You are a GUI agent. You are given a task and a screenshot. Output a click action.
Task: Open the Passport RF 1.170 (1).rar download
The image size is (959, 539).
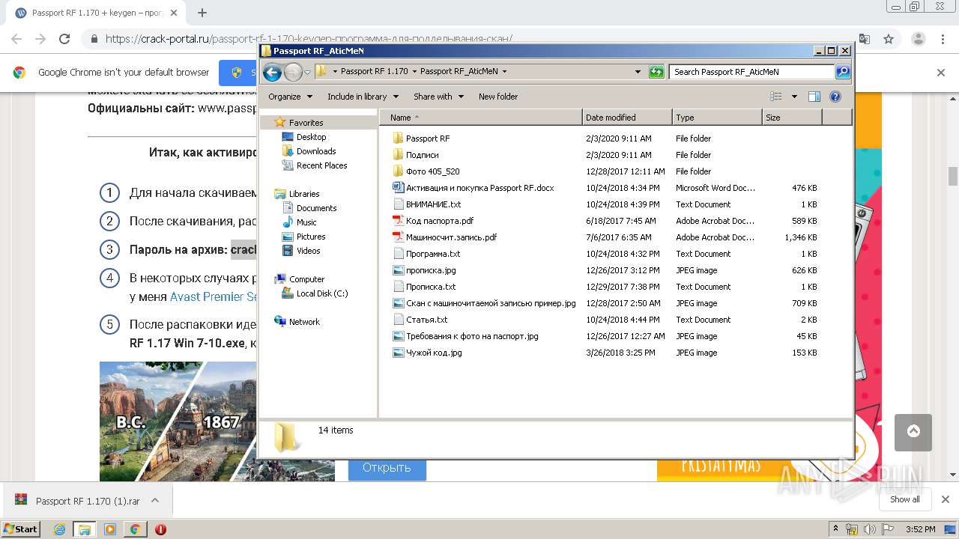point(88,501)
